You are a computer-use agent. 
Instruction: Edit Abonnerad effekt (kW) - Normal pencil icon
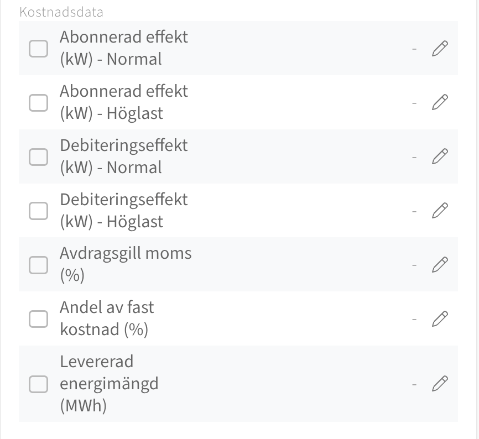click(440, 48)
